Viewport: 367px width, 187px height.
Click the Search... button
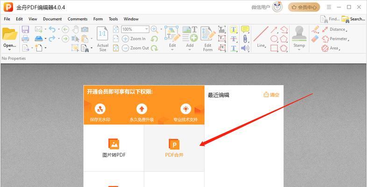coord(353,19)
